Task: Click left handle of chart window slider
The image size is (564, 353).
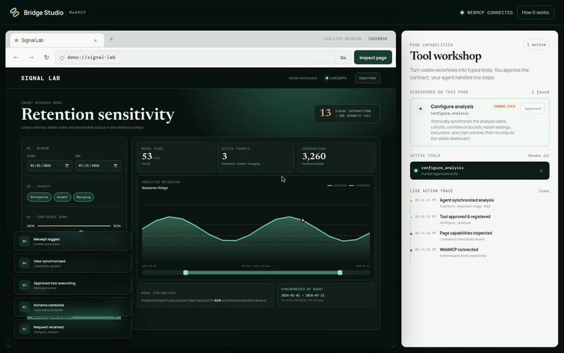Action: 185,272
